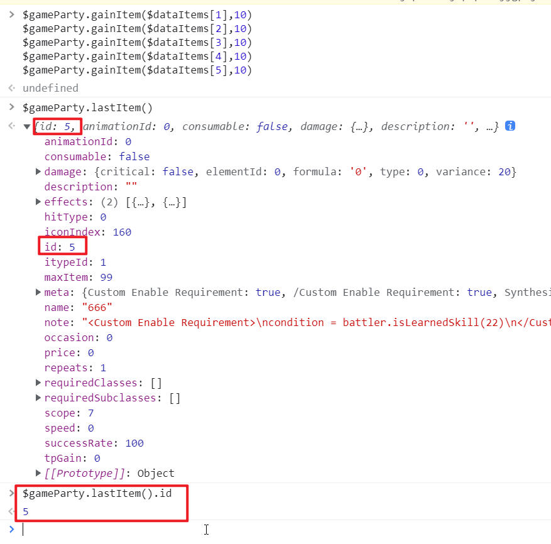Click the 'note:' property string value
The height and width of the screenshot is (544, 551).
click(316, 323)
